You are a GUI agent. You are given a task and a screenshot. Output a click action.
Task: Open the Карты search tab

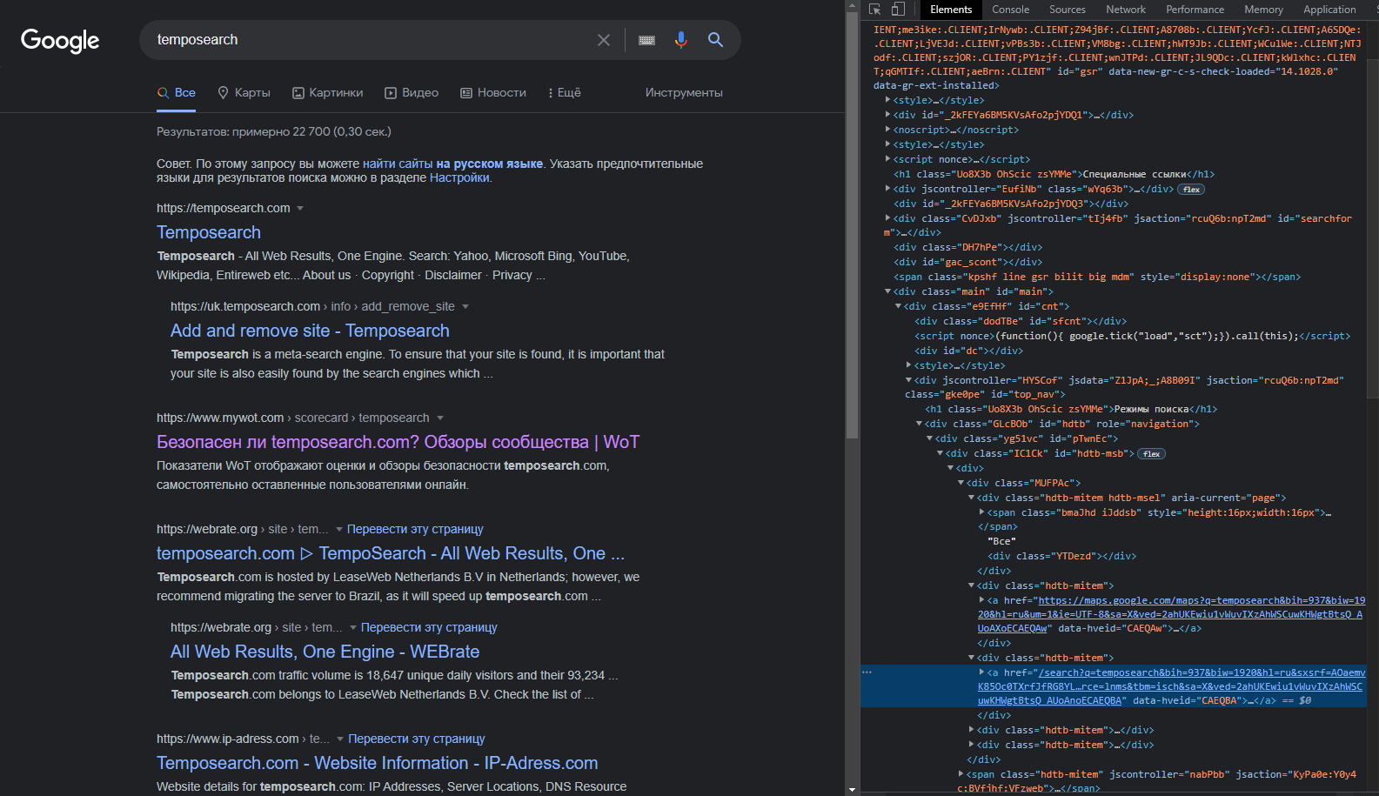coord(244,93)
